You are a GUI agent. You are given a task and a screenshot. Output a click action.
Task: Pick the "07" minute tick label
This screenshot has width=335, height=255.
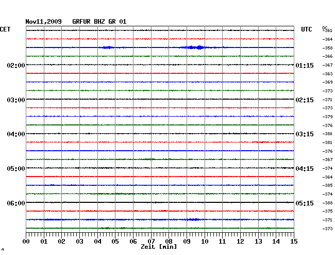click(151, 242)
